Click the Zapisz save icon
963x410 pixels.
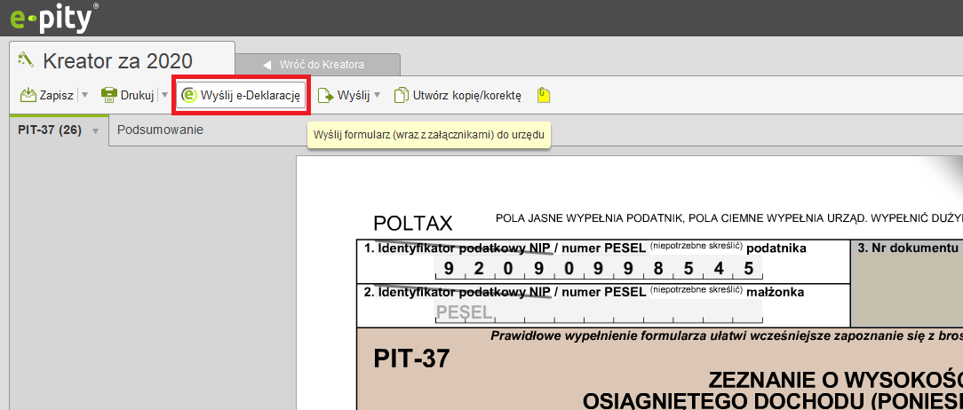[28, 95]
